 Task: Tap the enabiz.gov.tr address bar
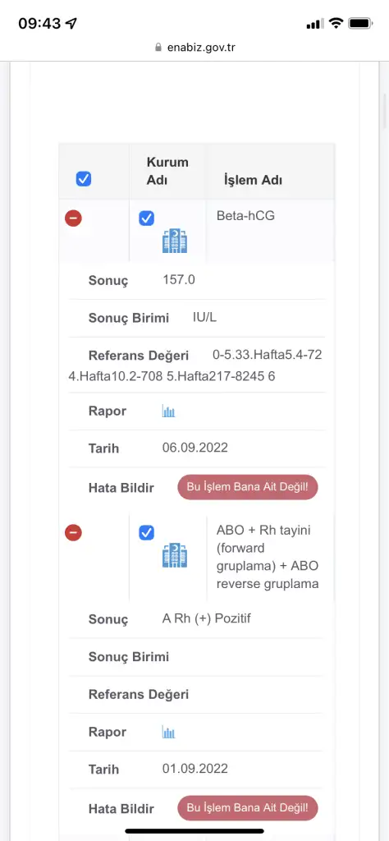pos(194,47)
